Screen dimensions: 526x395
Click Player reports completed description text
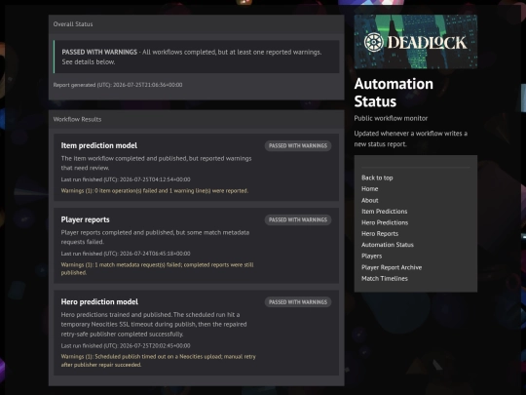(155, 237)
